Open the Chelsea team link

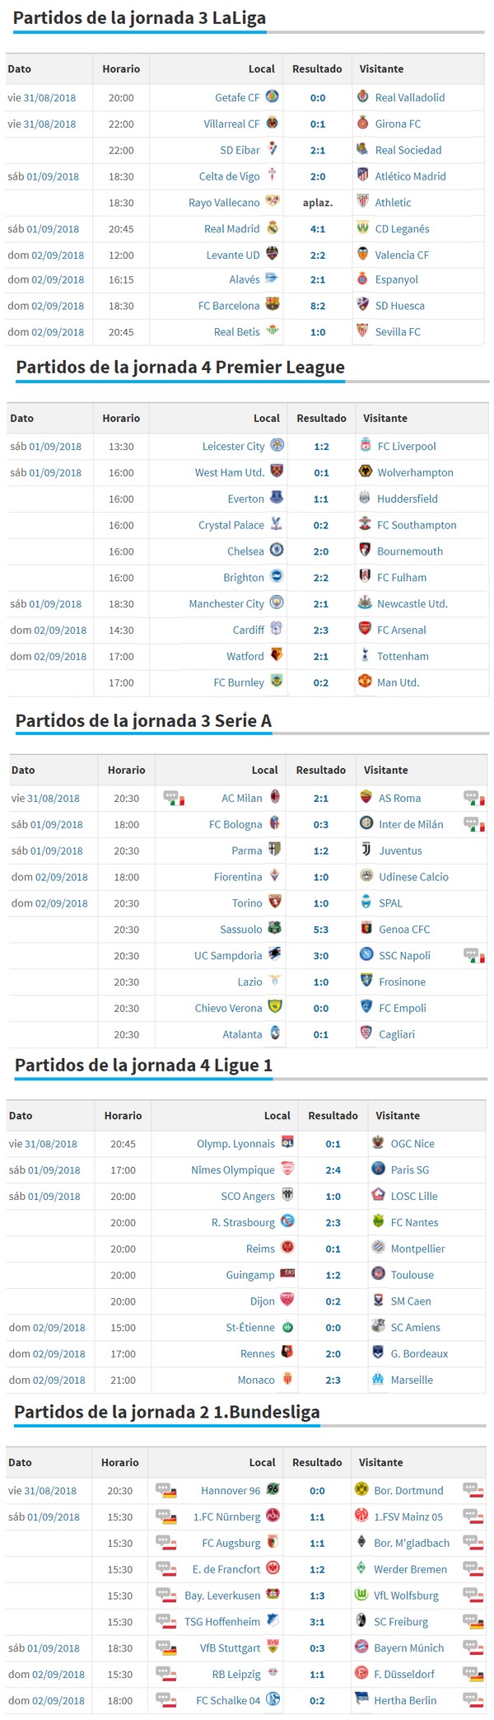click(x=245, y=551)
